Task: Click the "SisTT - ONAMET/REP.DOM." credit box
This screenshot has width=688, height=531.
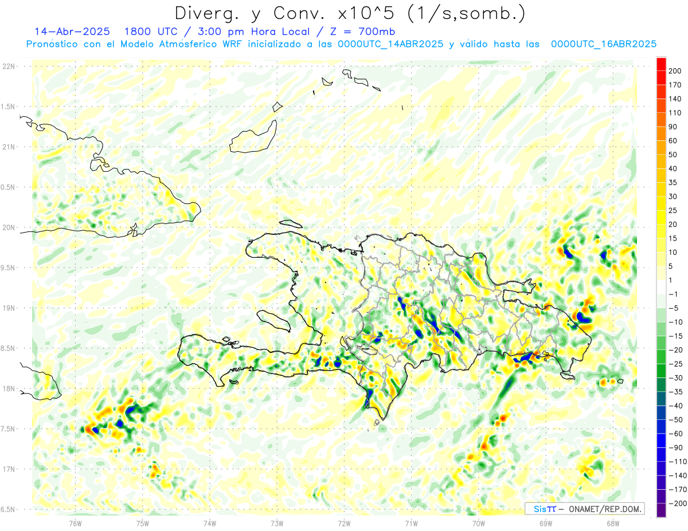Action: (584, 509)
